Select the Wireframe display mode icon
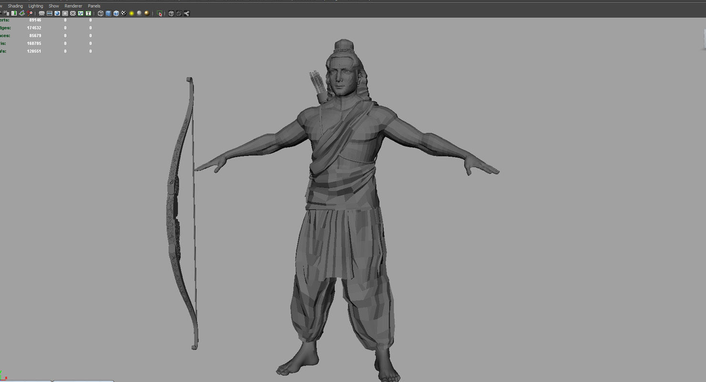The image size is (706, 382). click(x=101, y=13)
